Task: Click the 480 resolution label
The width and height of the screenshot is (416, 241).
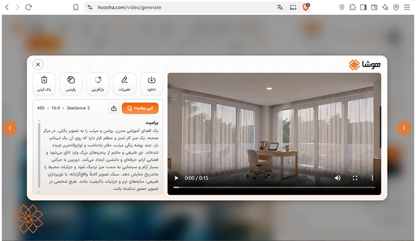Action: pyautogui.click(x=41, y=108)
